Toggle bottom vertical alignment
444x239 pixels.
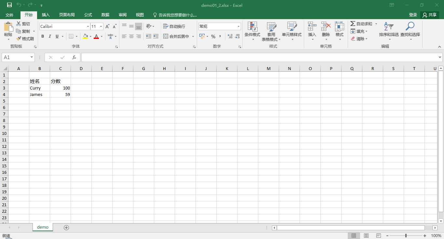[x=139, y=26]
